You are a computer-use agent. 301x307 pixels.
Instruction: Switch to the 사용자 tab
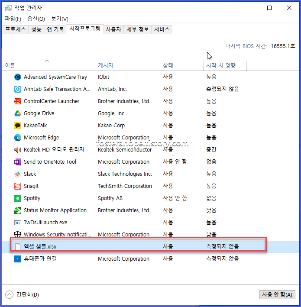pos(113,29)
